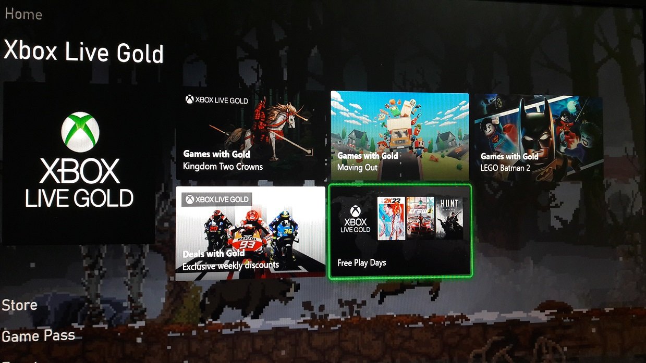Open Kingdom Two Crowns Games with Gold tile
The width and height of the screenshot is (646, 363).
(251, 134)
